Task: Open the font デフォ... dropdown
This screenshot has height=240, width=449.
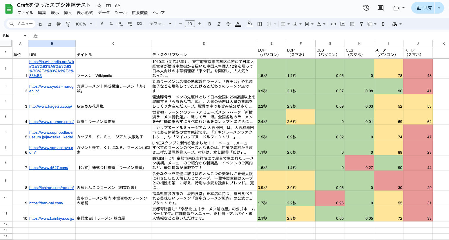Action: pos(160,24)
